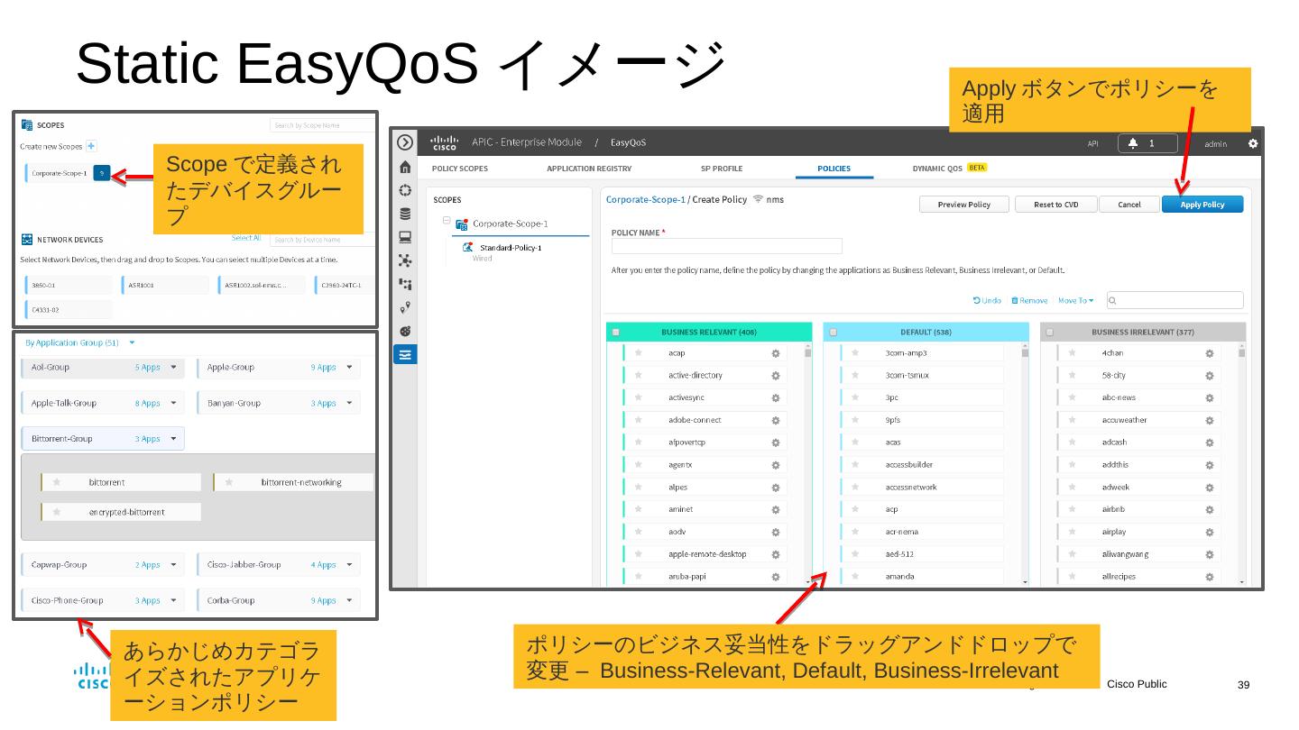Click the notifications bell showing 1
Screen dimensions: 1299x730
(x=1147, y=143)
